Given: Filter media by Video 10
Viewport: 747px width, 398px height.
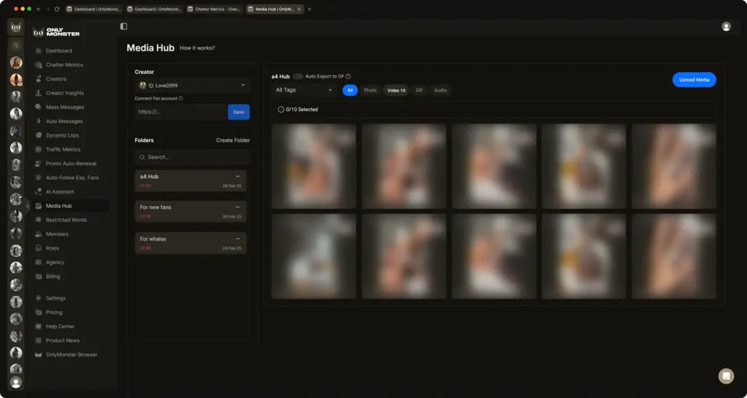Looking at the screenshot, I should tap(396, 91).
